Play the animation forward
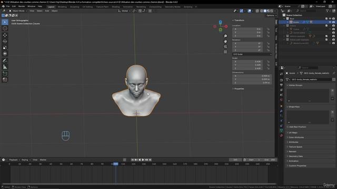337x189 pixels. 143,160
